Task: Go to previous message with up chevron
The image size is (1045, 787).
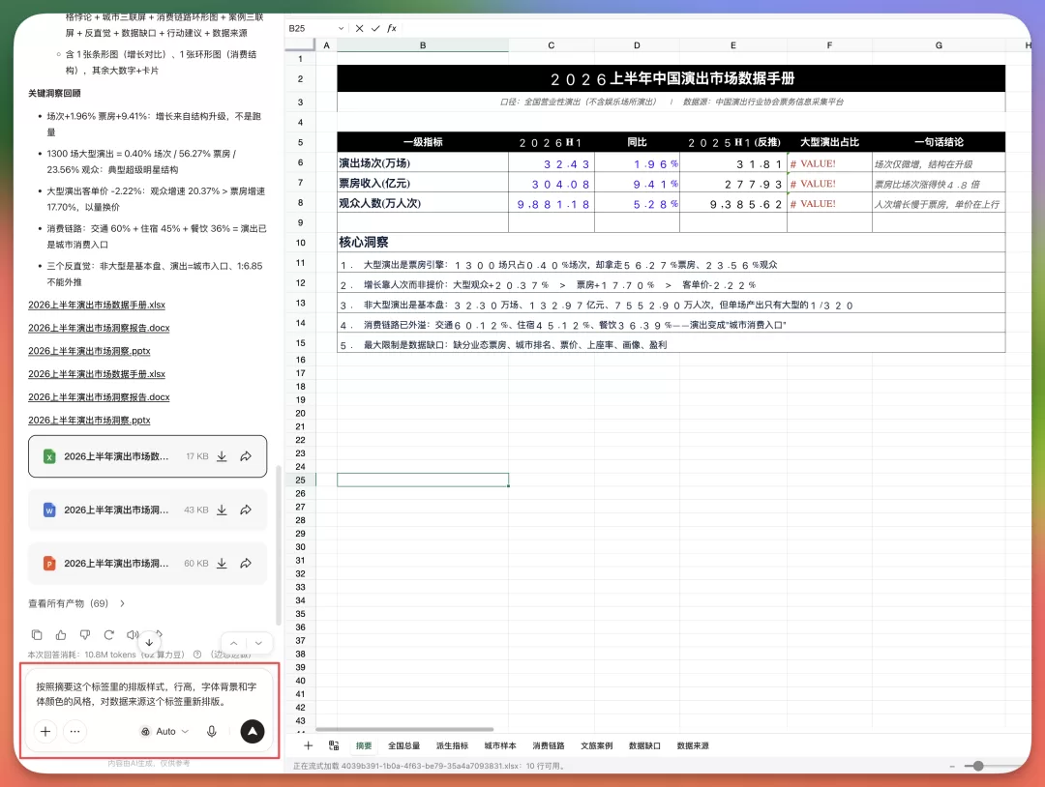Action: (234, 643)
